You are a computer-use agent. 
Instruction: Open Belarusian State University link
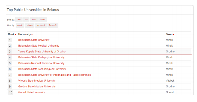[x=34, y=40]
